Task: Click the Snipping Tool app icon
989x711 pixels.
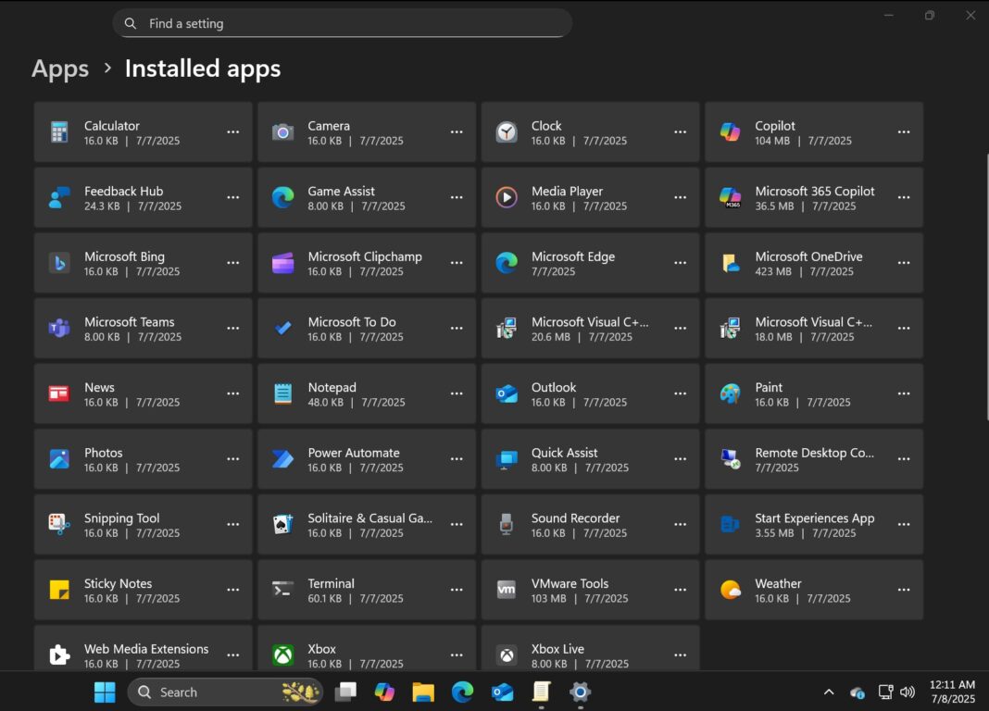Action: (x=58, y=524)
